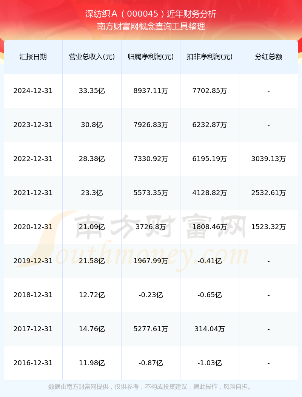Select the 2021-12-31 date cell
Viewport: 302px width, 397px height.
click(x=33, y=193)
